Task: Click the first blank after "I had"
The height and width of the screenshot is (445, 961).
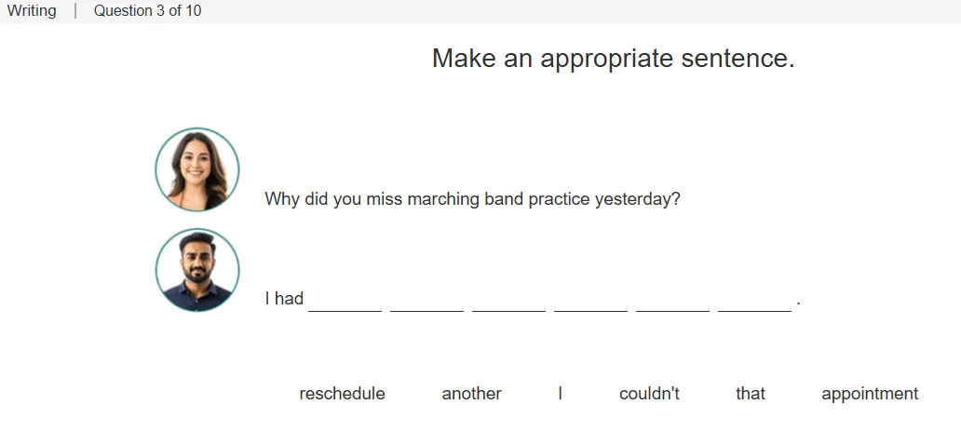Action: click(345, 302)
